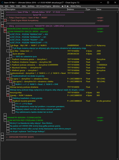Uncheck Siła ognia 1 entry
The width and height of the screenshot is (119, 160).
(x=8, y=79)
